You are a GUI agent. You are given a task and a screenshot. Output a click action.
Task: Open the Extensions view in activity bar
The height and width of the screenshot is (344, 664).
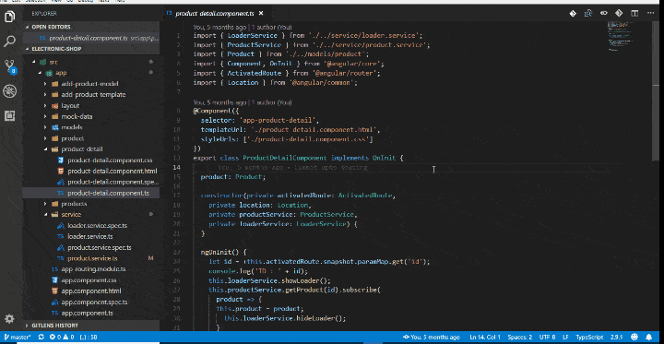(x=9, y=115)
